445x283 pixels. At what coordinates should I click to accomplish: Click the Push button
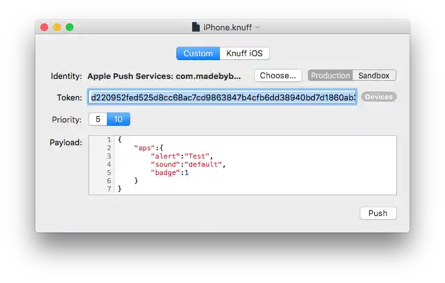click(x=378, y=214)
